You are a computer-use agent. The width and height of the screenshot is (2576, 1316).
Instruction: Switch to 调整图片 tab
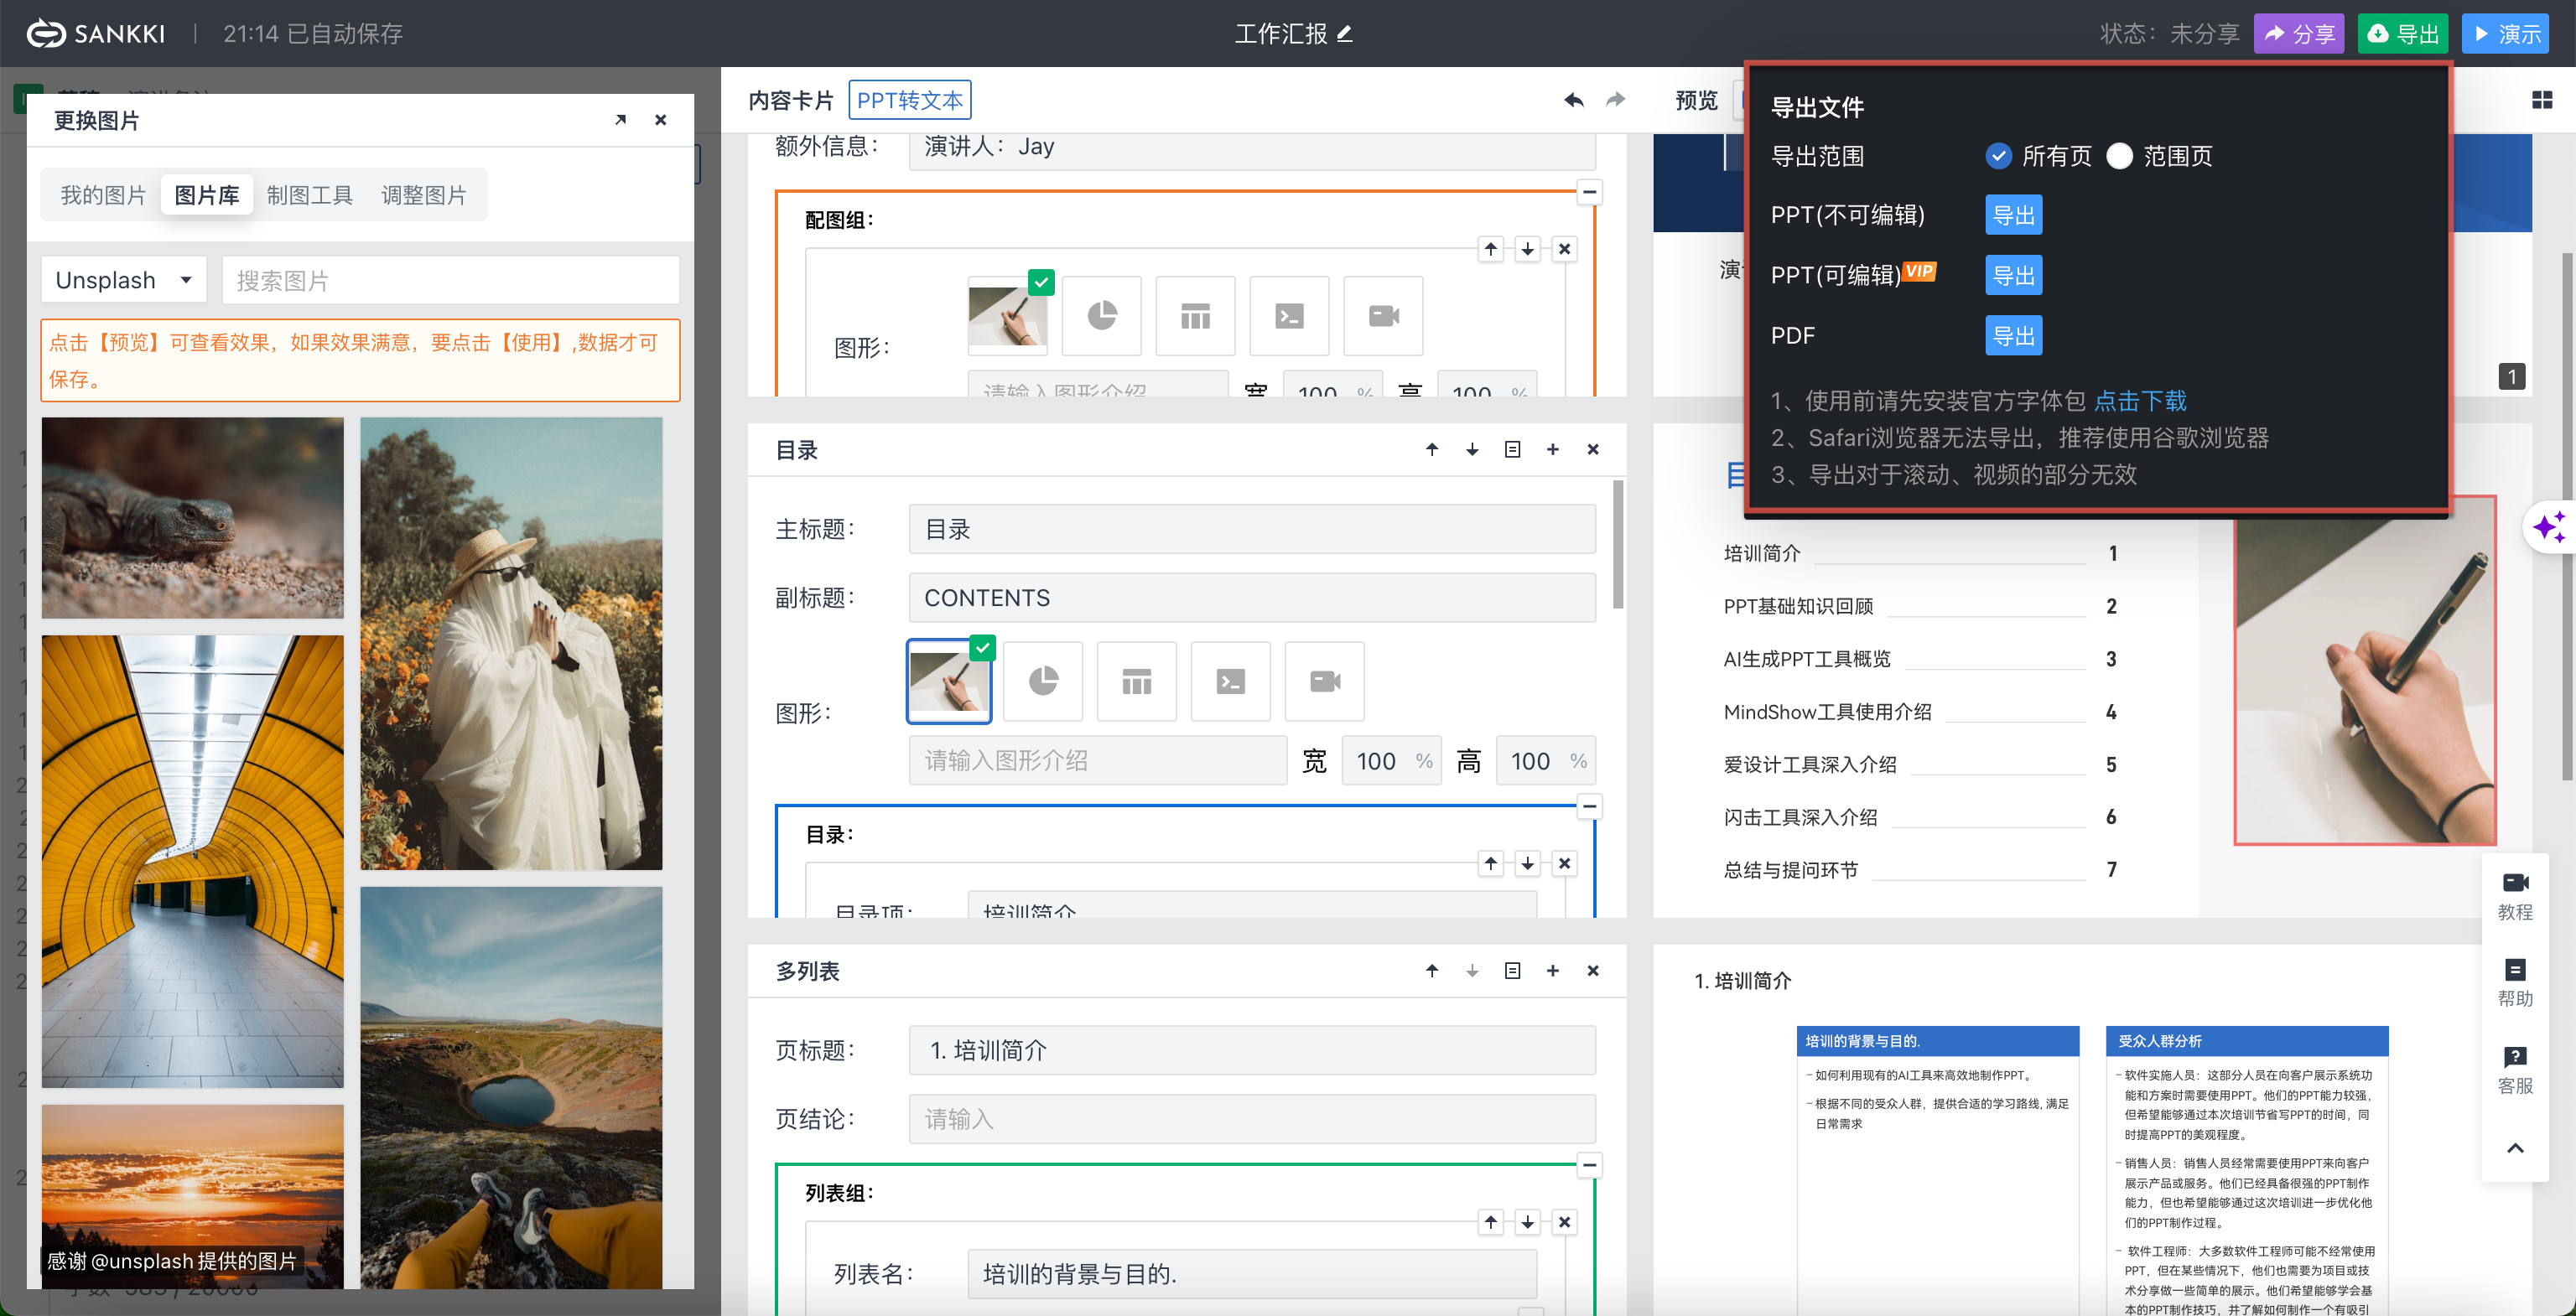424,194
